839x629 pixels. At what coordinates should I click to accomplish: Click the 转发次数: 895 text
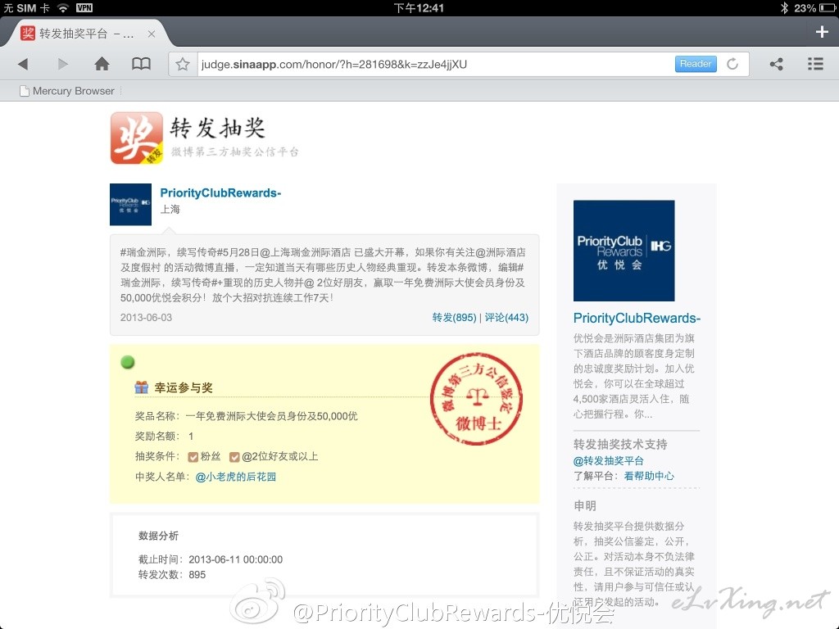coord(172,574)
